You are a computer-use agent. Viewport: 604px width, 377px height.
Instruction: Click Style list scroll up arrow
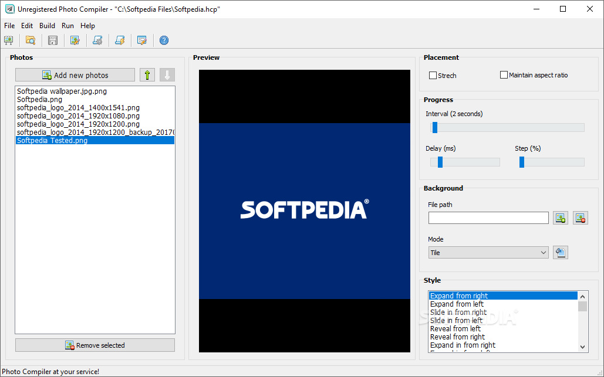pos(582,297)
